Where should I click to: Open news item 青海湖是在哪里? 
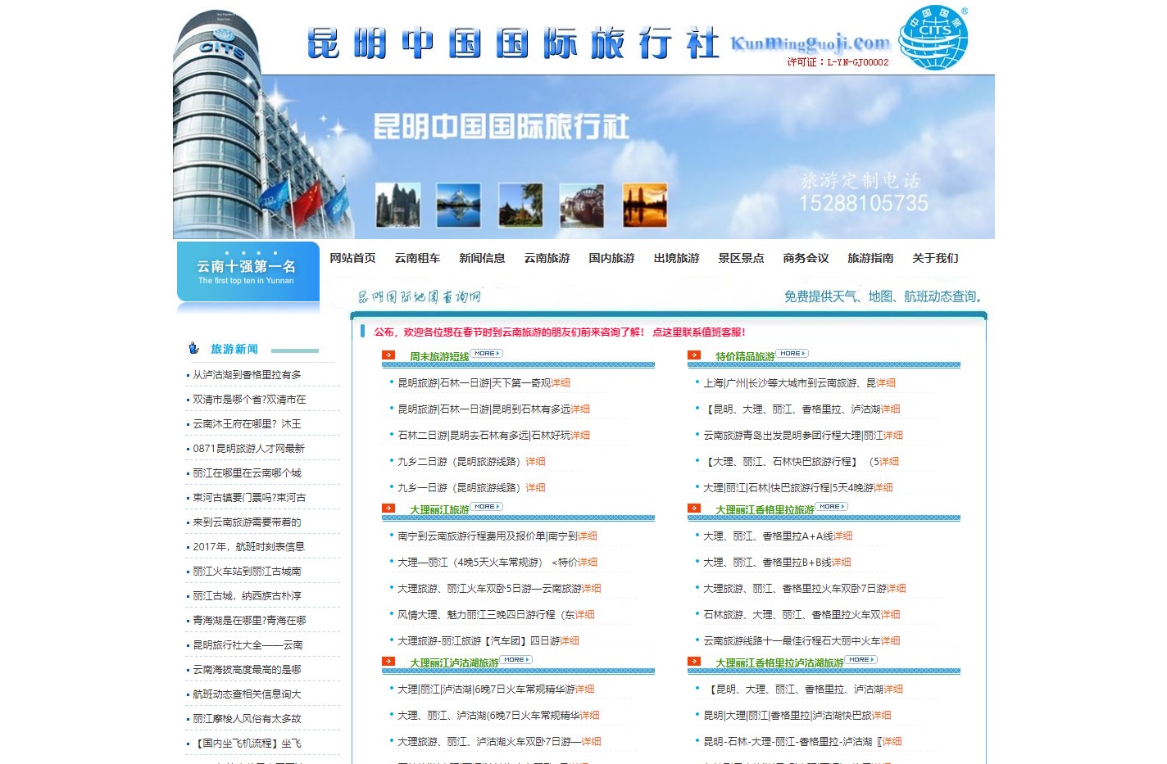(x=249, y=621)
